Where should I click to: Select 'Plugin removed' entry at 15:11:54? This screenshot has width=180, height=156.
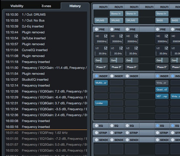(x=46, y=74)
